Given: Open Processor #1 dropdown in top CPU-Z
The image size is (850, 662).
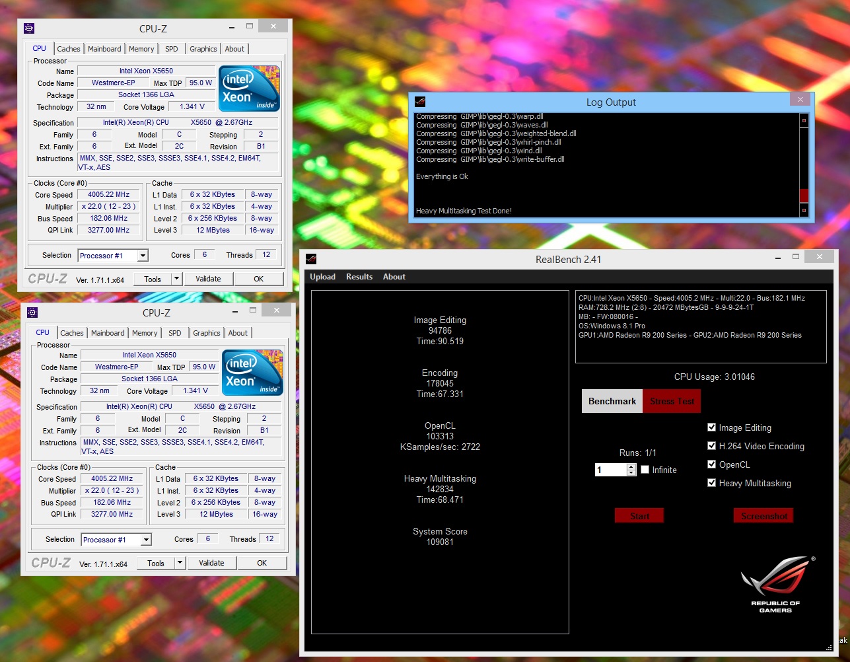Looking at the screenshot, I should (113, 256).
